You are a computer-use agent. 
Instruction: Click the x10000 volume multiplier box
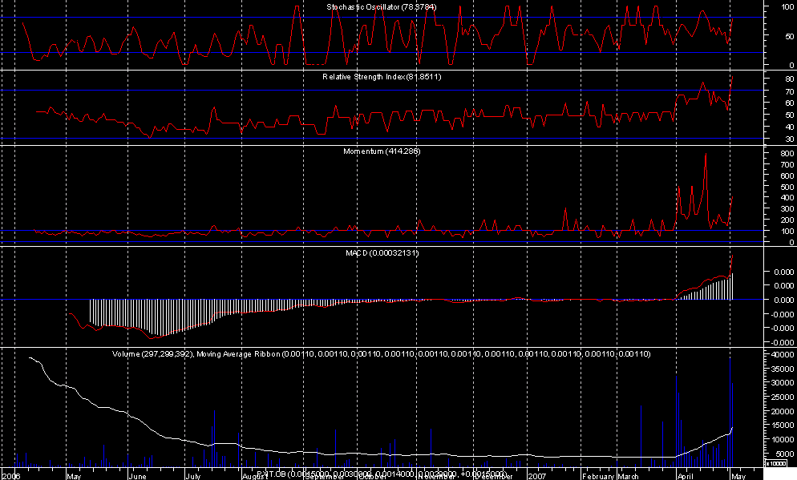[x=778, y=462]
